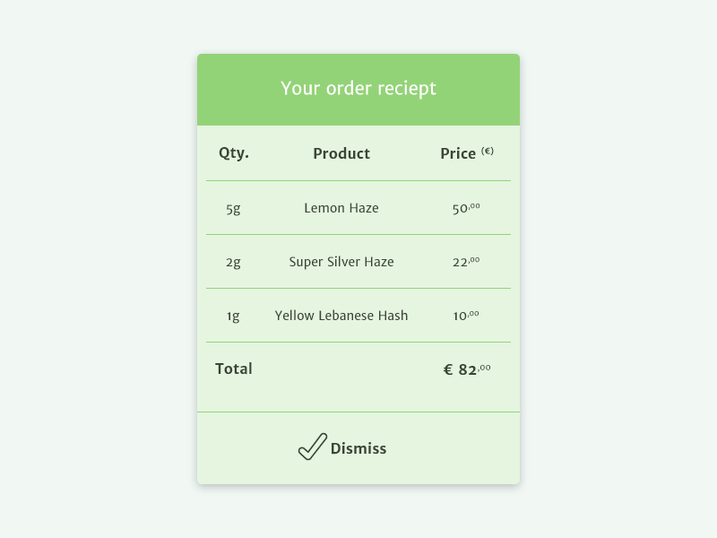The width and height of the screenshot is (717, 538).
Task: Click the small (€) symbol beside Price
Action: [x=488, y=151]
